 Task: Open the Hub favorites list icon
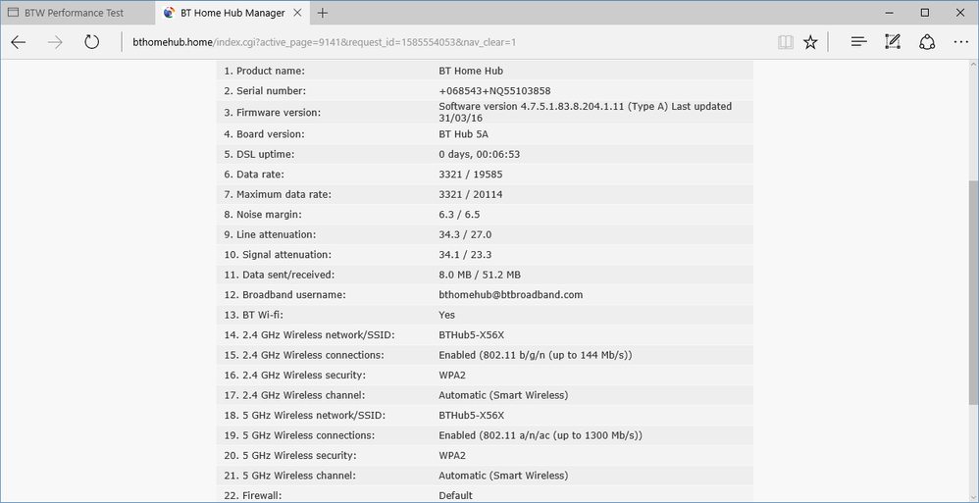click(859, 42)
